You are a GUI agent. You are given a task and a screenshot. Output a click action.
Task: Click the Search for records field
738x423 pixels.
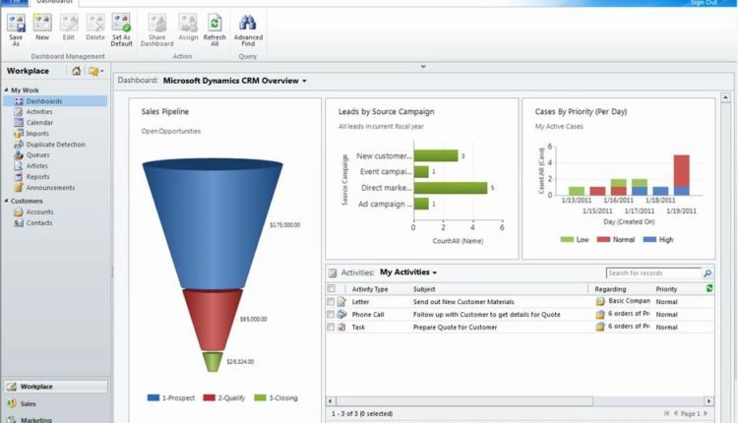651,272
